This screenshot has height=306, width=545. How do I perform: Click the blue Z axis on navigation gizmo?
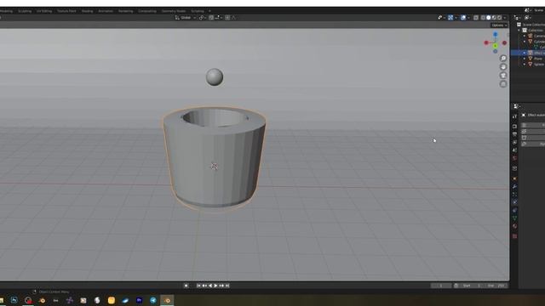[x=496, y=34]
